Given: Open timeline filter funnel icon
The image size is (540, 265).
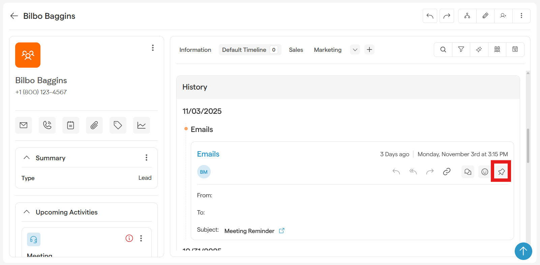Looking at the screenshot, I should pyautogui.click(x=461, y=49).
